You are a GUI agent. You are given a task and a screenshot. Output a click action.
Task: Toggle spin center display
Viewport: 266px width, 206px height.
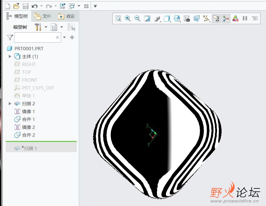point(226,18)
